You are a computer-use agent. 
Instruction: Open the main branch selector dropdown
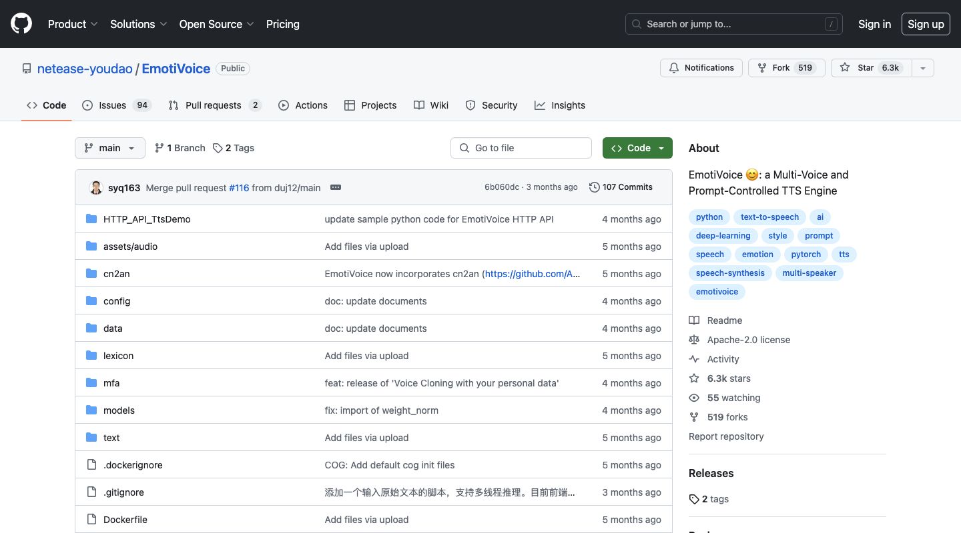[x=110, y=148]
